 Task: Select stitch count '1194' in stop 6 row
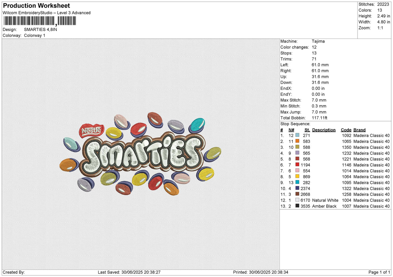(305, 165)
